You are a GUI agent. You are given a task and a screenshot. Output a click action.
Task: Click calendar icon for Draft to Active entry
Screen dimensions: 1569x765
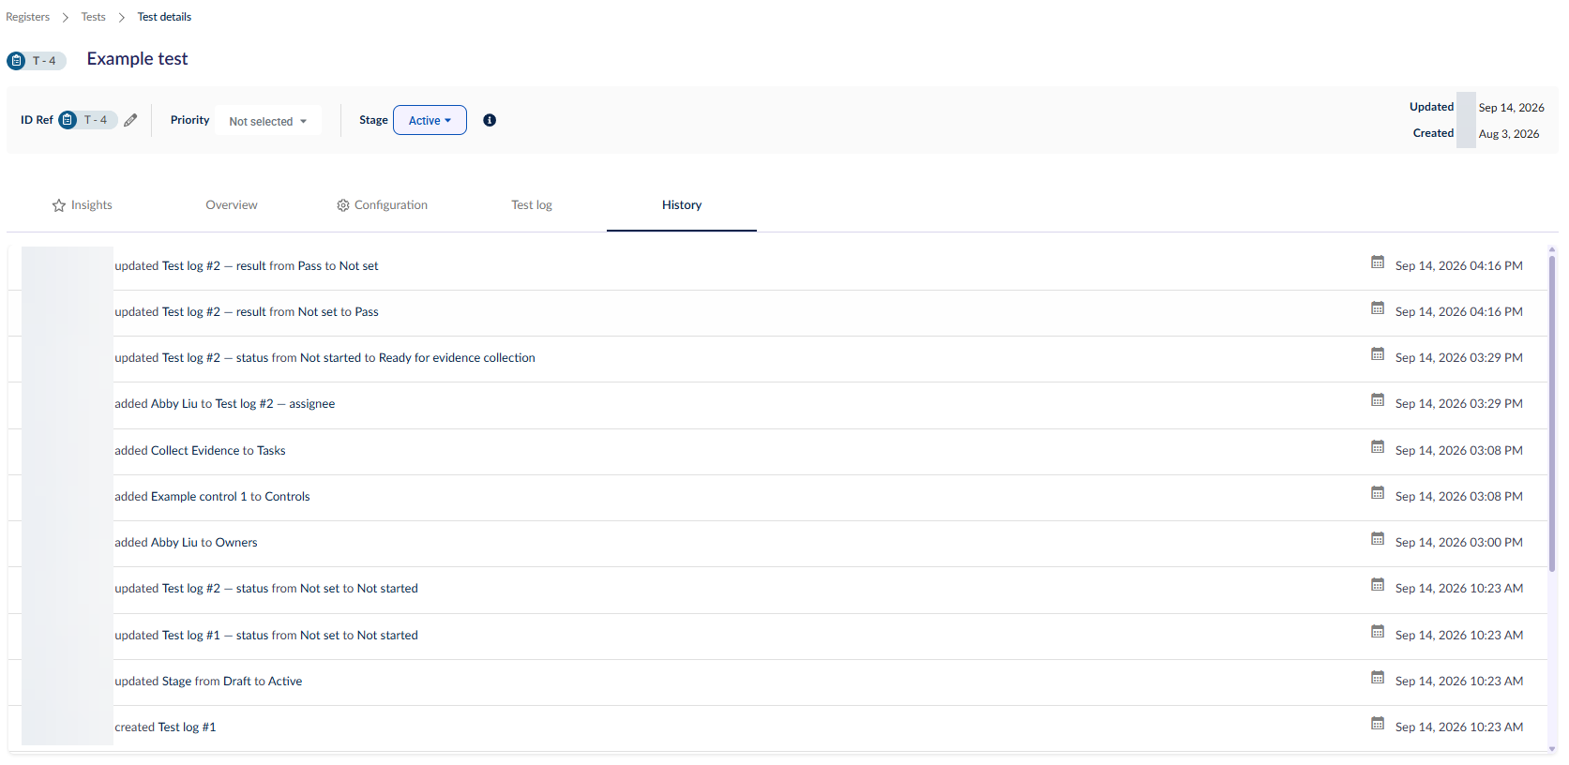1378,678
